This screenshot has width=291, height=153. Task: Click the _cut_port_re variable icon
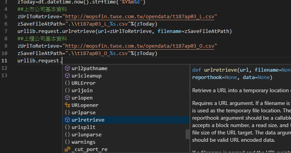click(x=67, y=149)
